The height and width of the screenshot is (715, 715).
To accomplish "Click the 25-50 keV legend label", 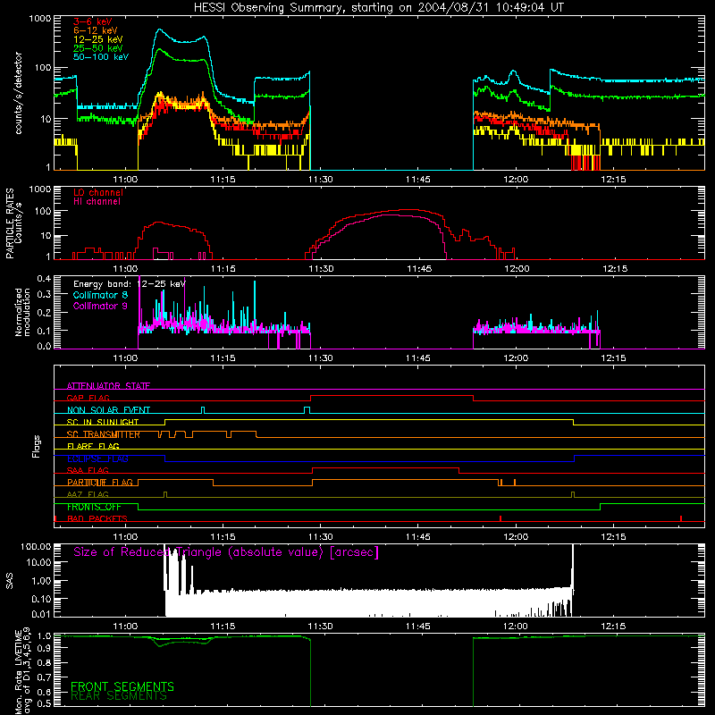I will click(98, 48).
